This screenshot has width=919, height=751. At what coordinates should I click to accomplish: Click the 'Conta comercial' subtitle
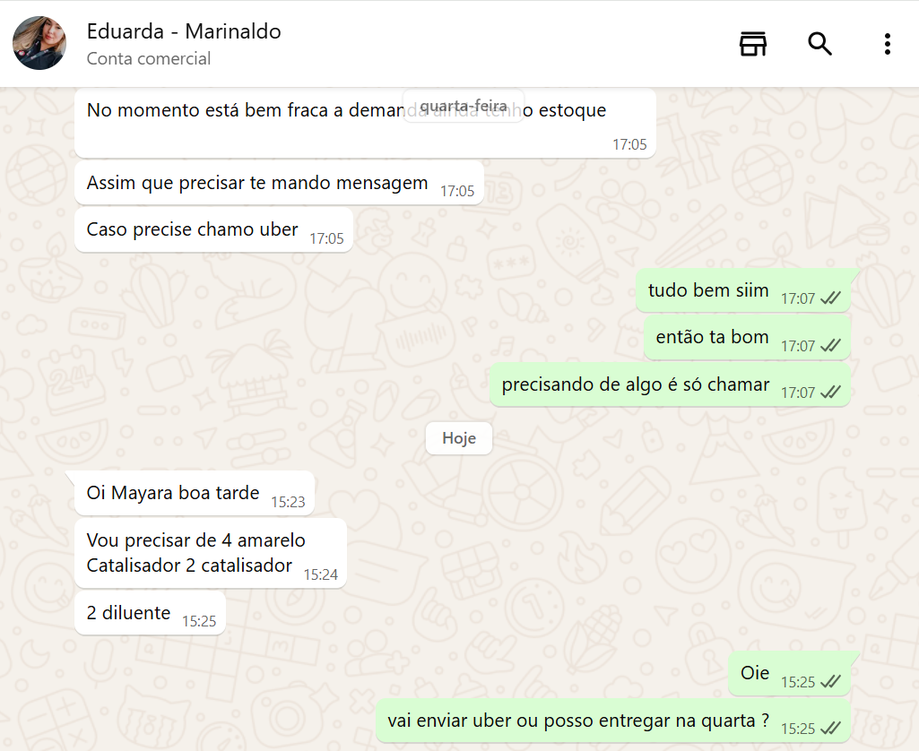(149, 58)
